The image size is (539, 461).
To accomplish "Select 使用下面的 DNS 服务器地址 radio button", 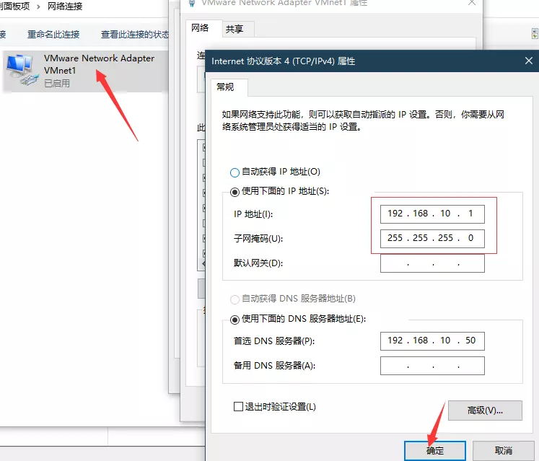I will tap(235, 319).
